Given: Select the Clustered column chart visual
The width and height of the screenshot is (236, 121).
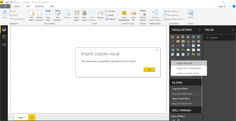Looking at the screenshot, I should (x=188, y=37).
